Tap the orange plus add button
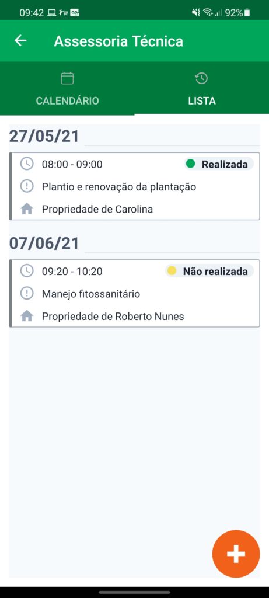 pyautogui.click(x=236, y=554)
